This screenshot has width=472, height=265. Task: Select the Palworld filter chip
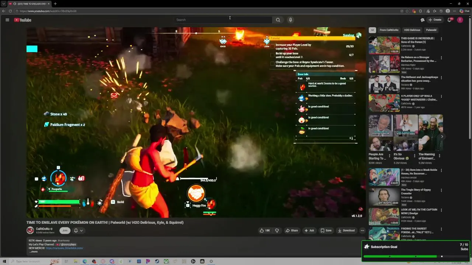point(431,30)
